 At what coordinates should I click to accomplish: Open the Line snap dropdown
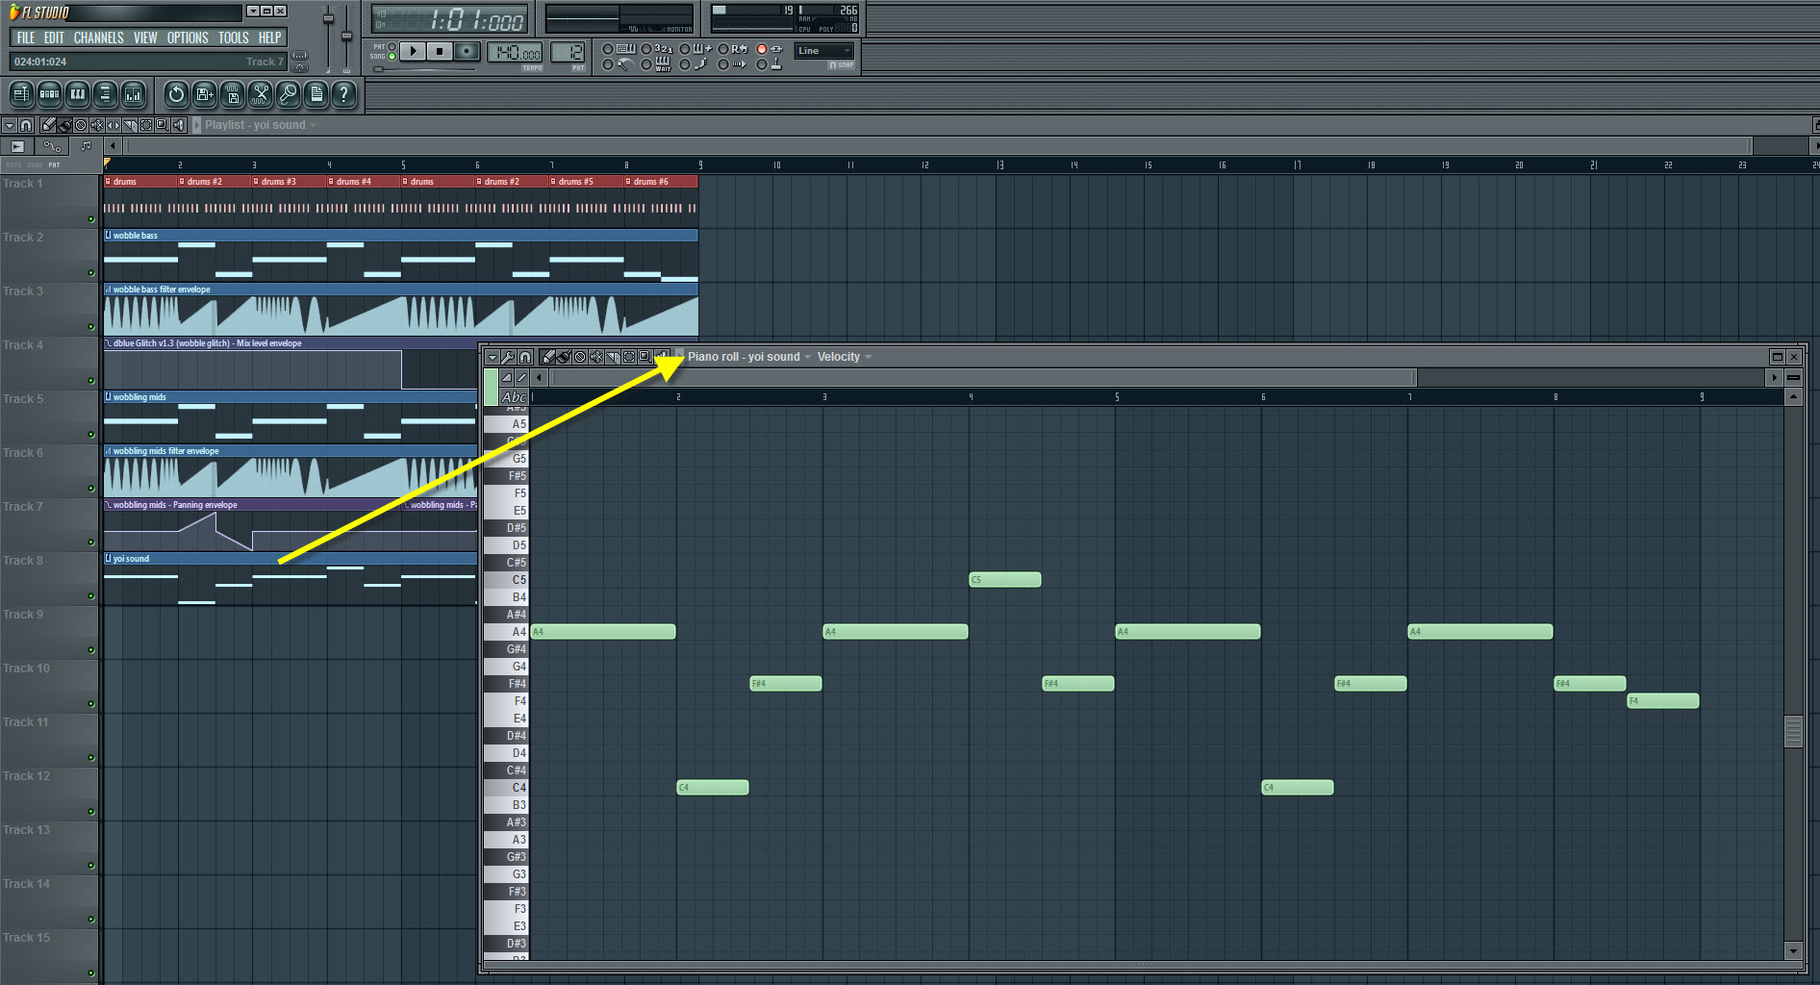pyautogui.click(x=824, y=51)
